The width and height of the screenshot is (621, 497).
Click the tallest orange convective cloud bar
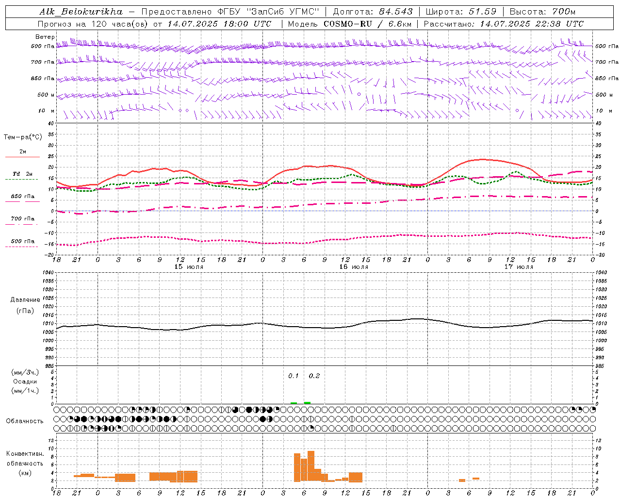point(311,466)
